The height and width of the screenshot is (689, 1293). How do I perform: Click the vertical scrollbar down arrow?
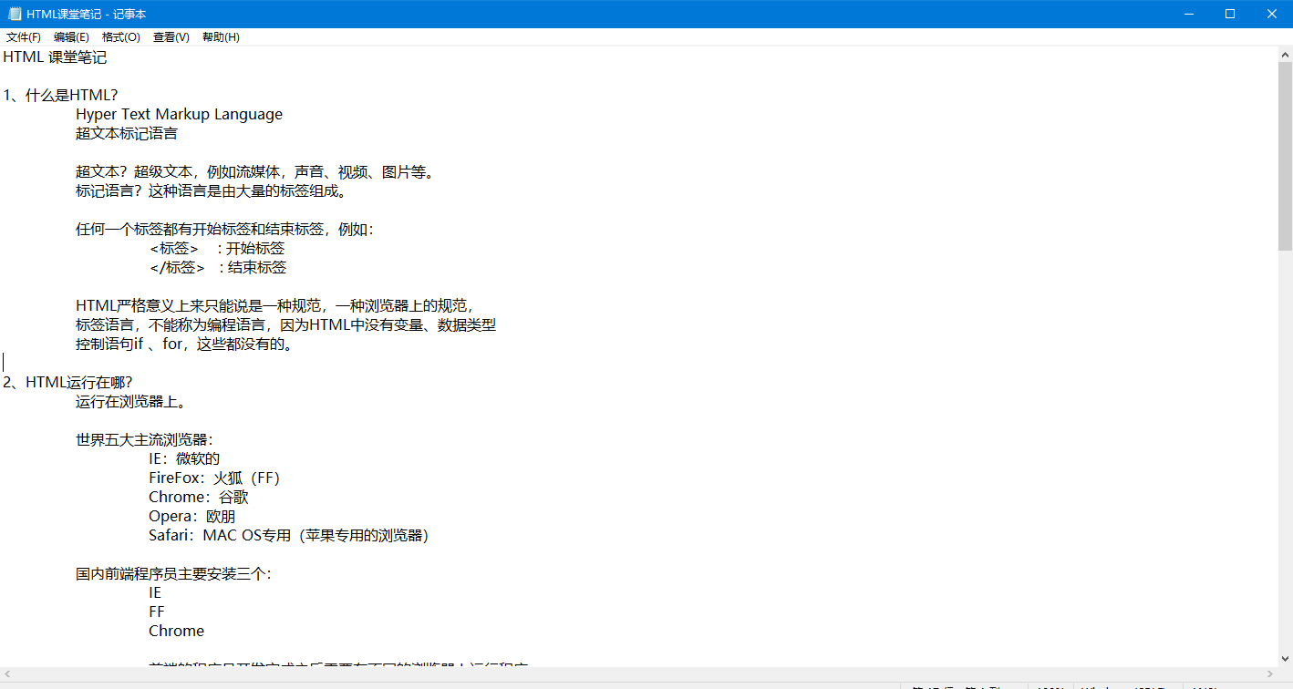(x=1285, y=658)
